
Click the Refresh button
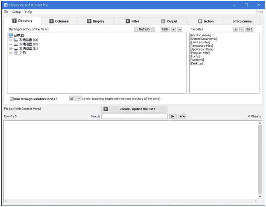(144, 29)
